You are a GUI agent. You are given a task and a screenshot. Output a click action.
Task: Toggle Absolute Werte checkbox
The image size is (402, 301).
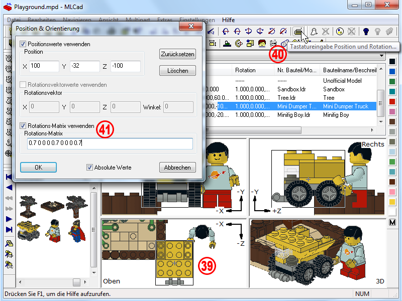[x=89, y=168]
